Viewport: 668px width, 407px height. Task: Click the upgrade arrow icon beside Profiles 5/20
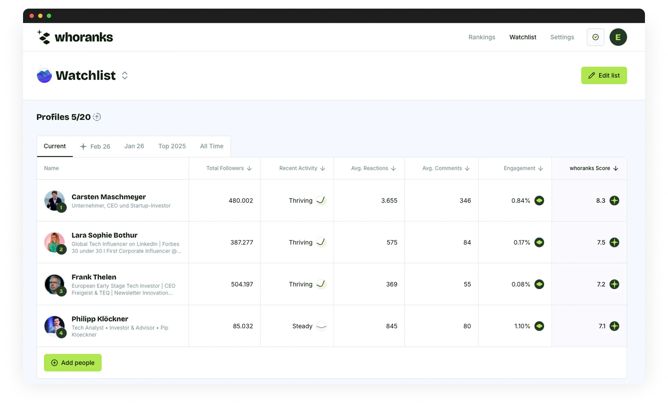coord(97,117)
